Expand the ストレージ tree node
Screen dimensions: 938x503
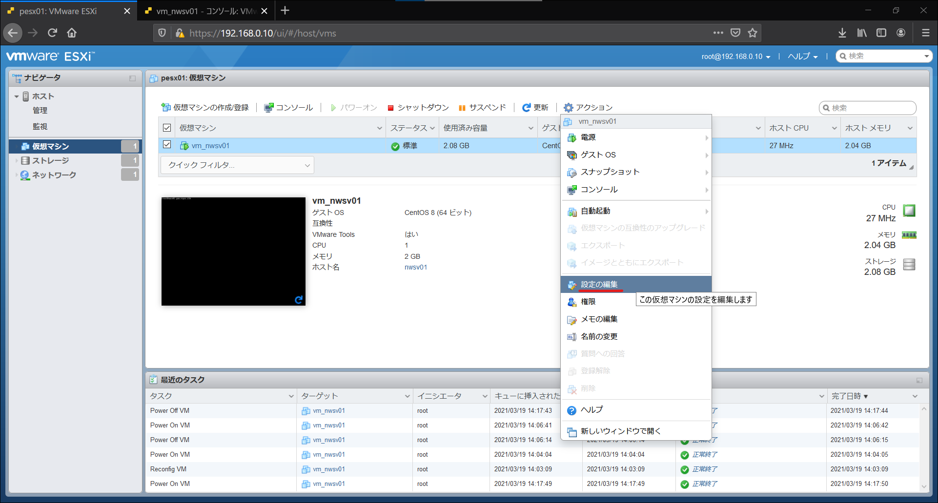pos(17,160)
